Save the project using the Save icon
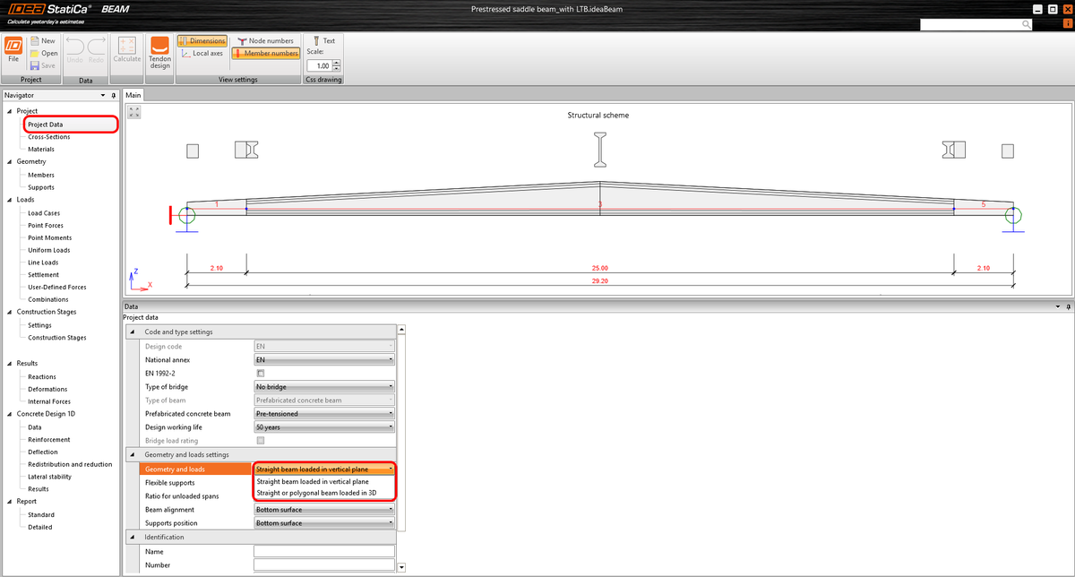 (42, 65)
